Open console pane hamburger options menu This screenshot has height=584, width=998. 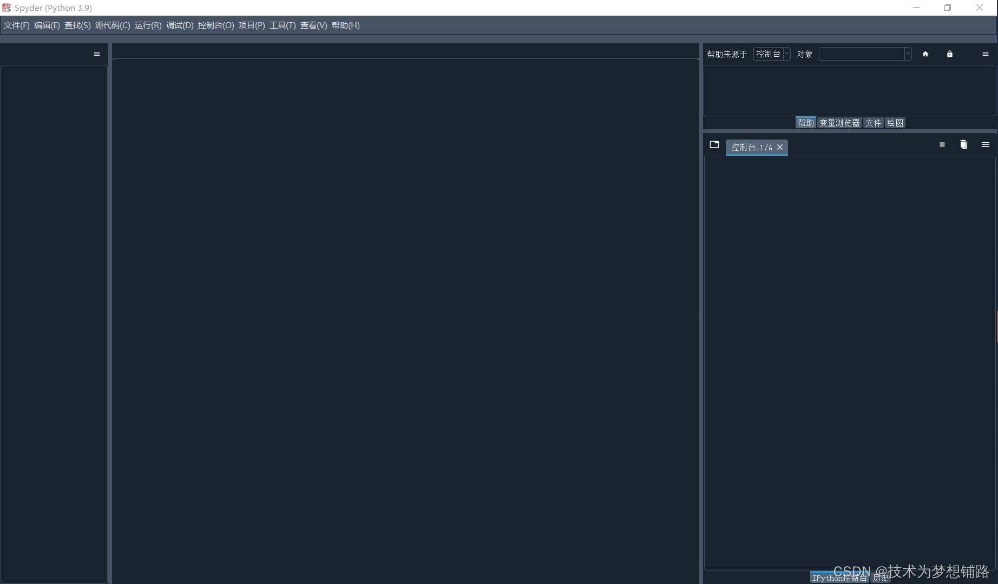click(x=986, y=144)
